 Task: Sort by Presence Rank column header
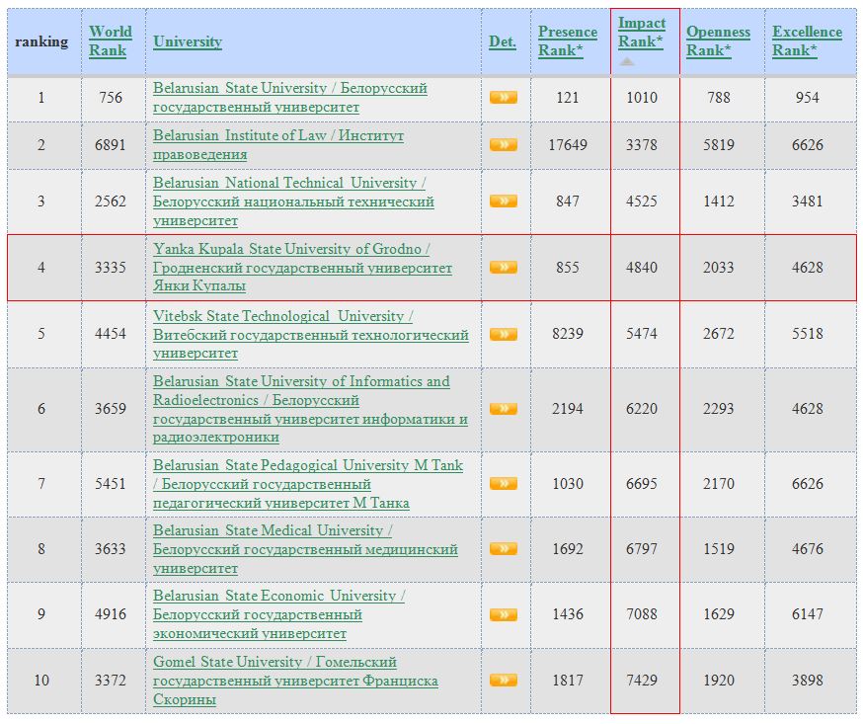tap(568, 40)
